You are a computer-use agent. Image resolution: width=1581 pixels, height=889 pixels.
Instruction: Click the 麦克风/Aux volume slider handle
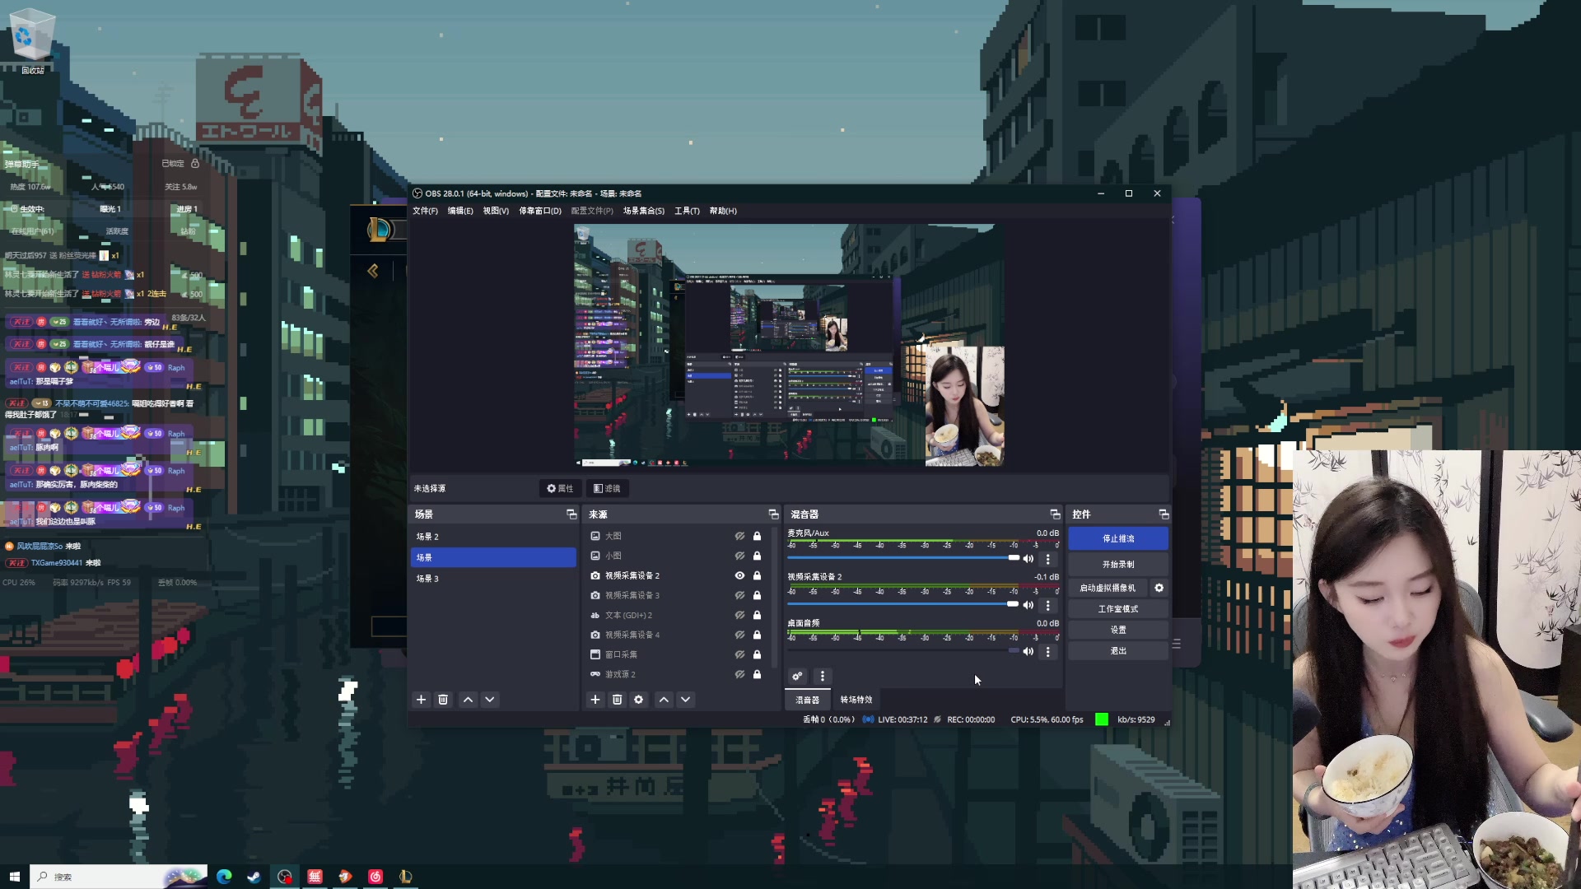(x=1014, y=558)
